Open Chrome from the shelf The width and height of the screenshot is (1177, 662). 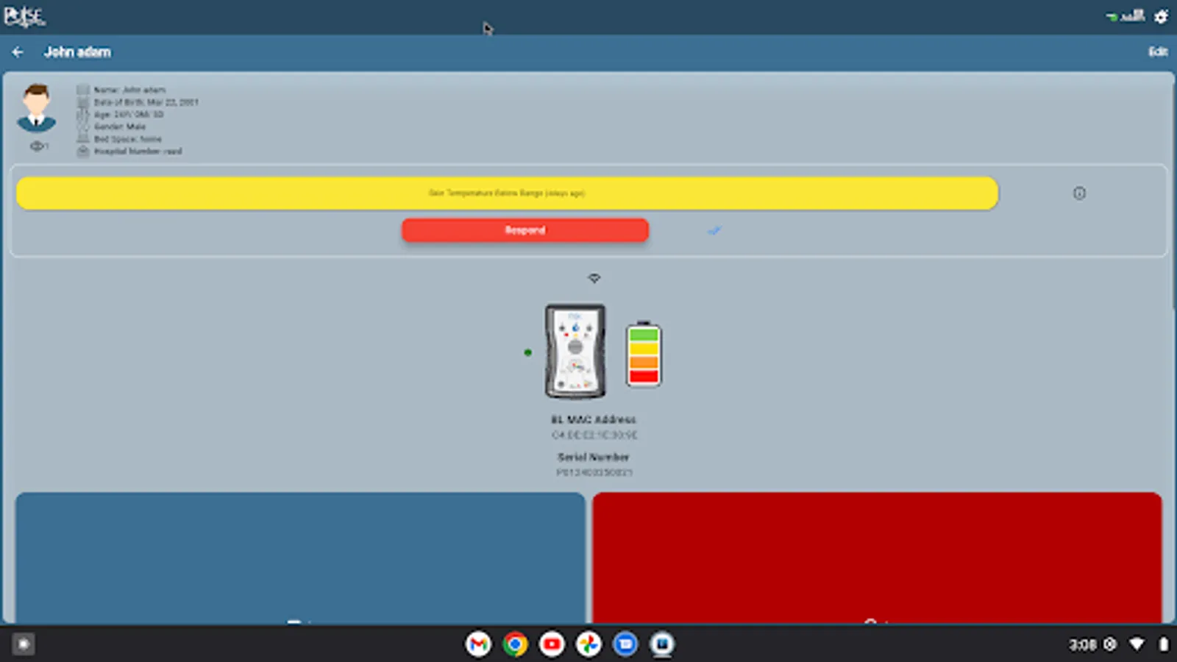click(516, 644)
